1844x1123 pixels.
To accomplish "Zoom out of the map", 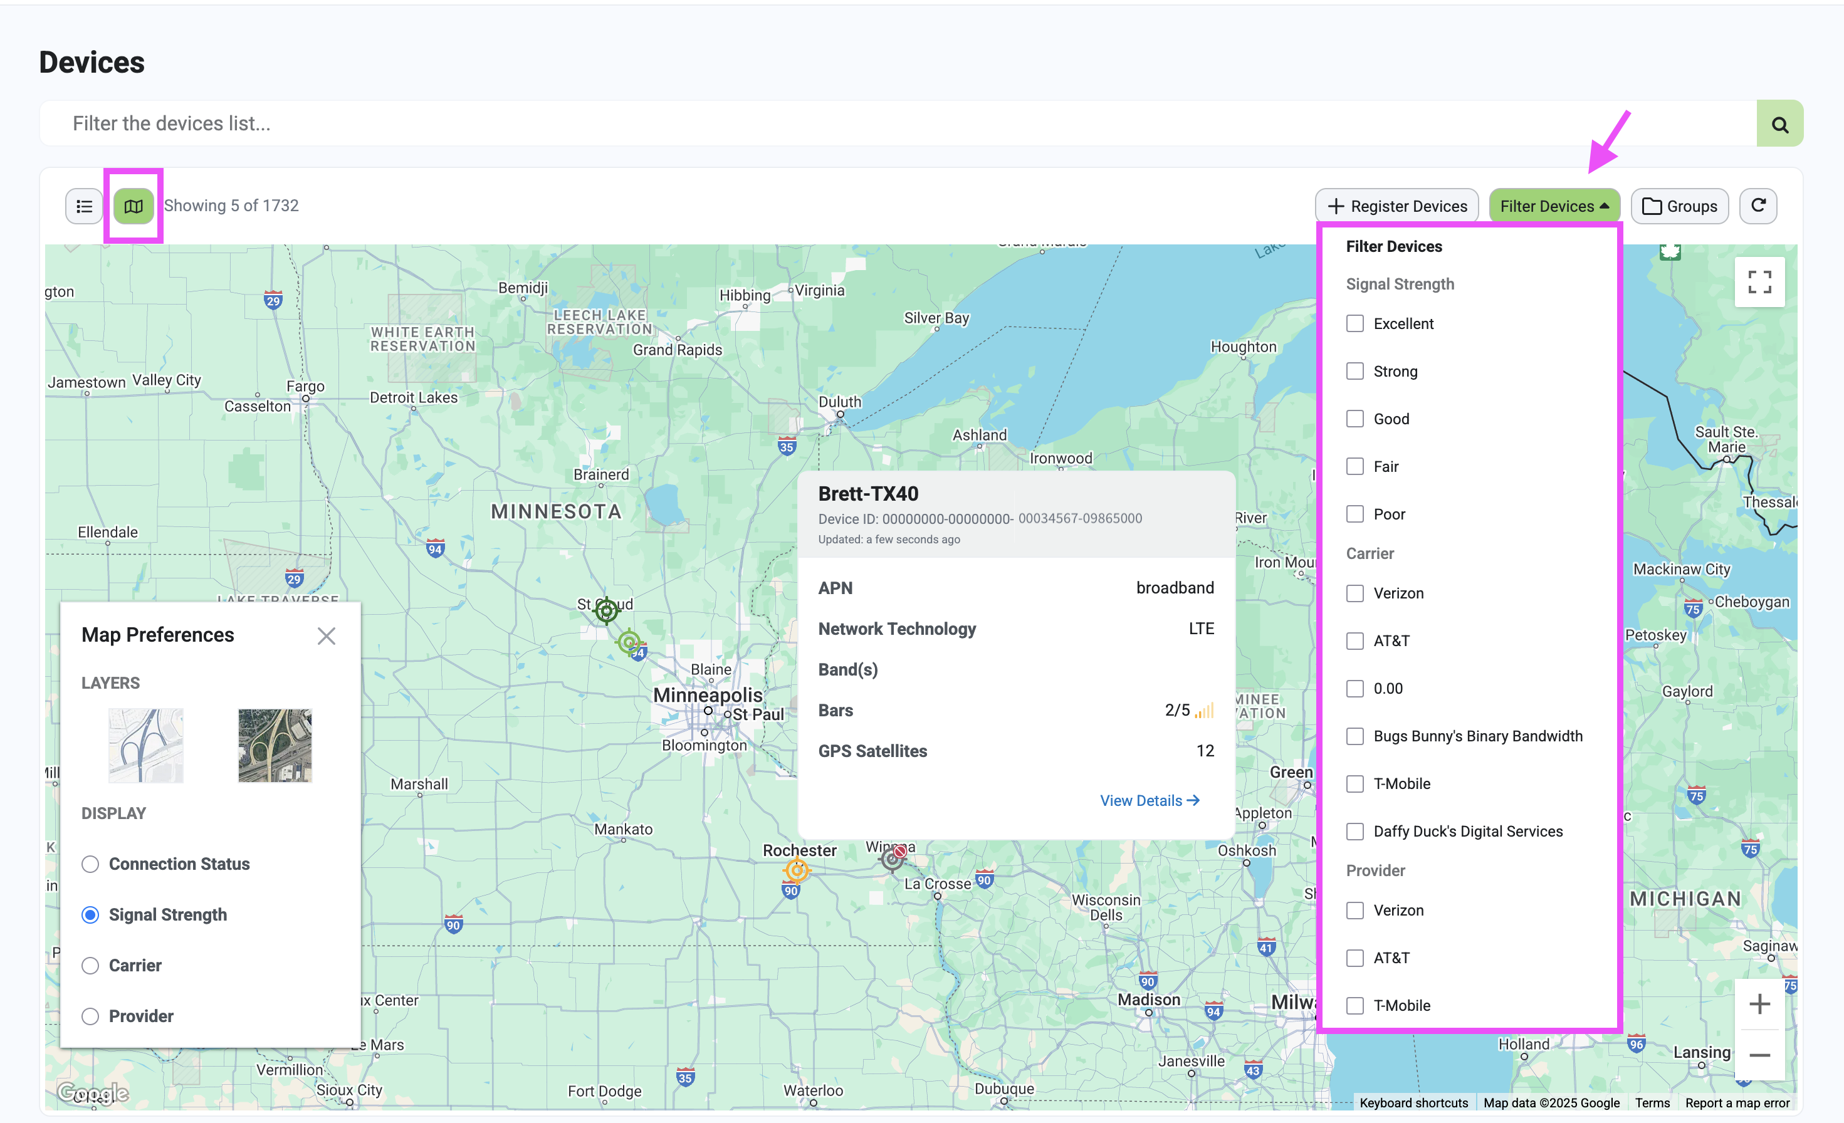I will (1759, 1055).
